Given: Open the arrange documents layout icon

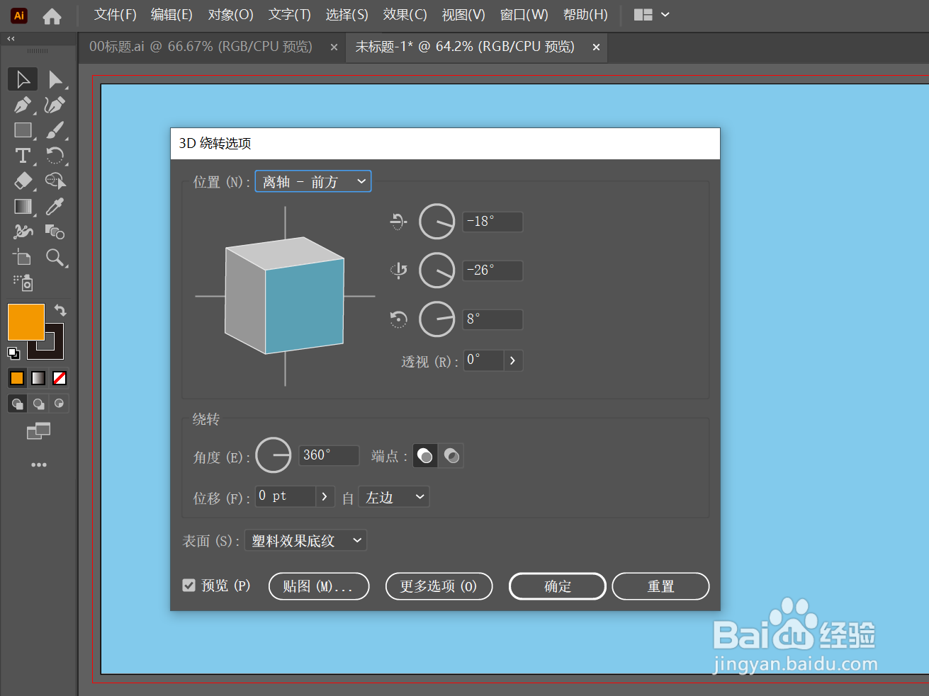Looking at the screenshot, I should click(643, 15).
